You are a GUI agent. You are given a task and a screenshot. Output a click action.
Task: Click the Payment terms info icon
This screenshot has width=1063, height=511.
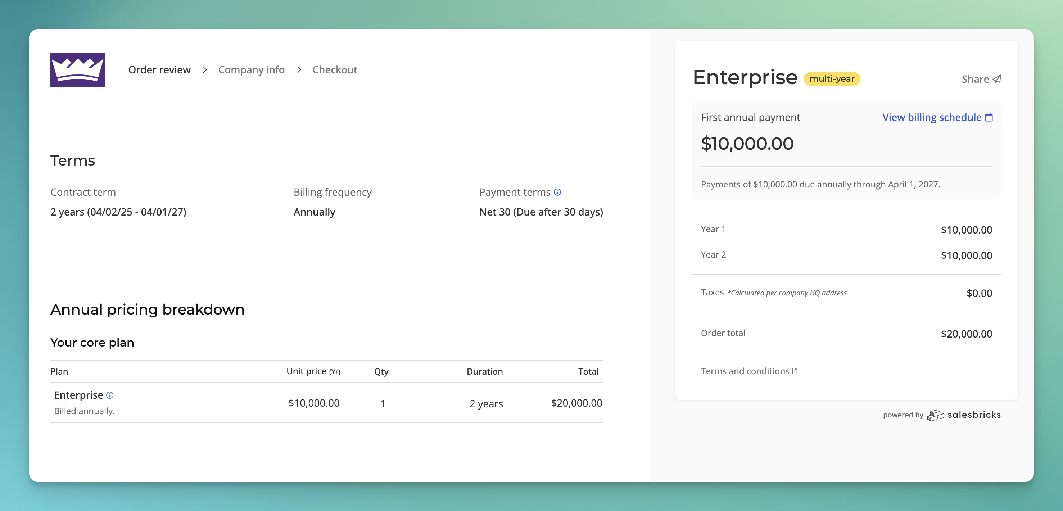click(x=557, y=193)
